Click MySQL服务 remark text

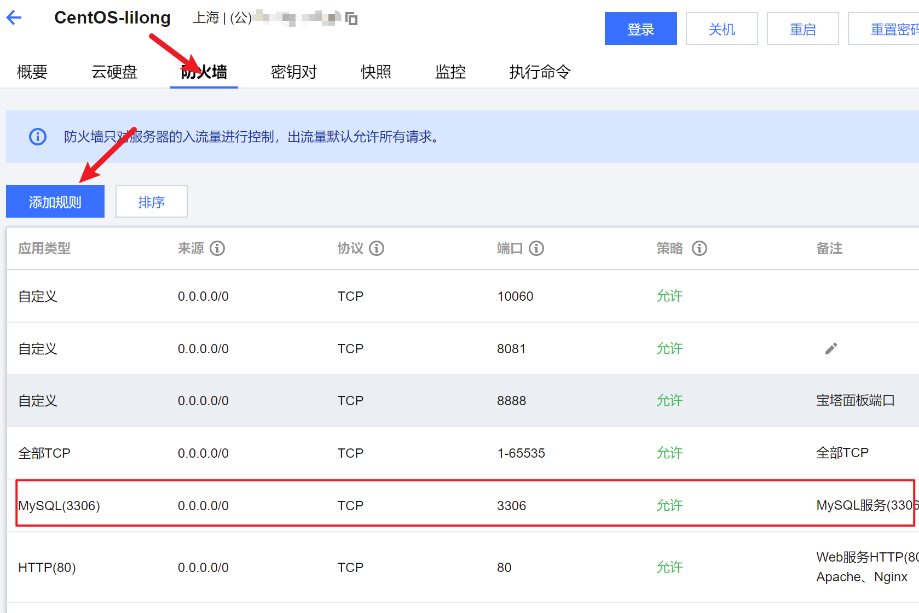tap(868, 505)
